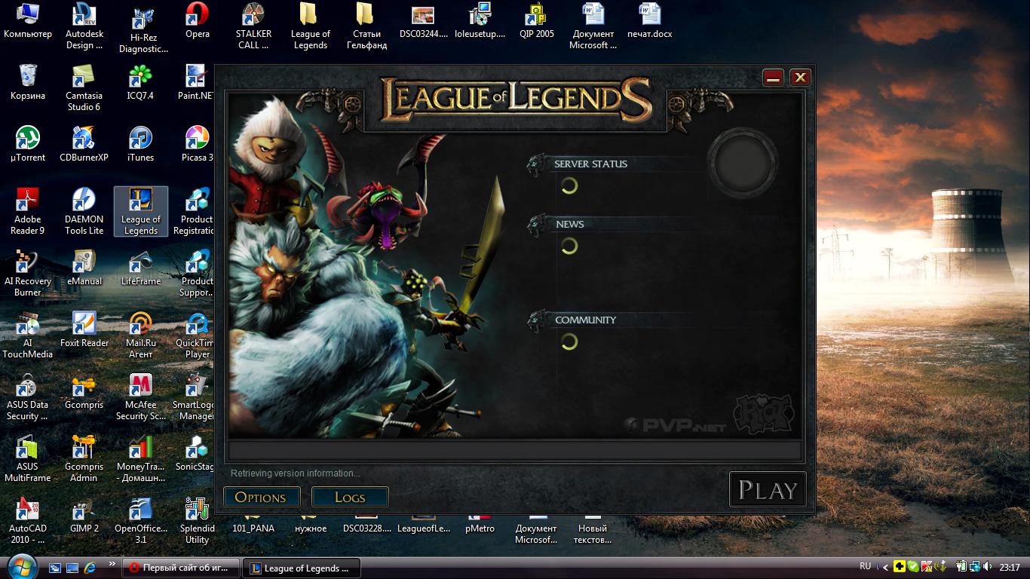Click the Kaspersky tray icon
Viewport: 1030px width, 579px height.
click(x=927, y=566)
